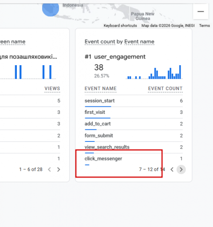This screenshot has height=227, width=213.
Task: Select the view_search_results event row
Action: tap(134, 147)
